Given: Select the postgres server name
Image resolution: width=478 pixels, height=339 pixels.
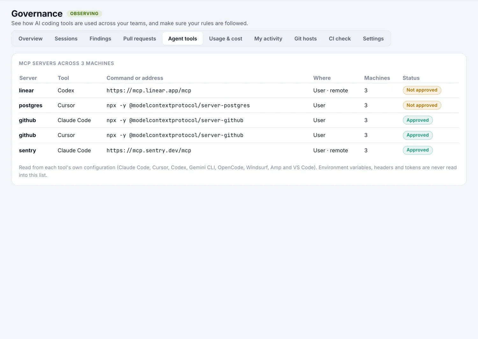Looking at the screenshot, I should (31, 105).
